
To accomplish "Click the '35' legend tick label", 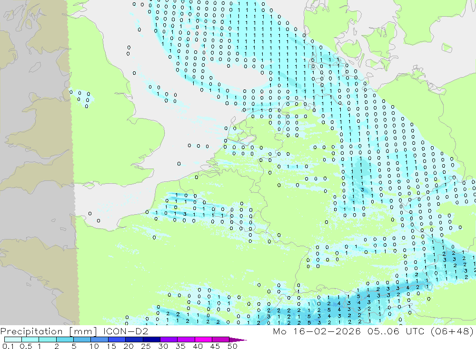I will pyautogui.click(x=180, y=346).
